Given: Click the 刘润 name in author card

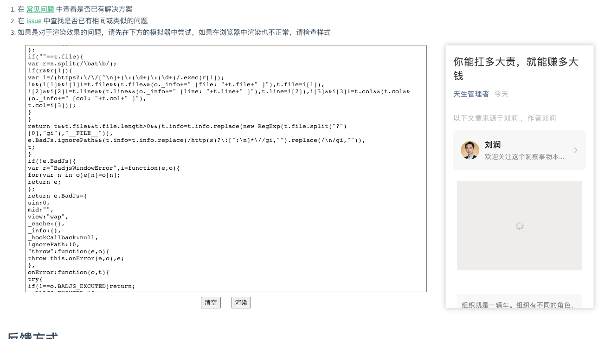Looking at the screenshot, I should [x=493, y=145].
